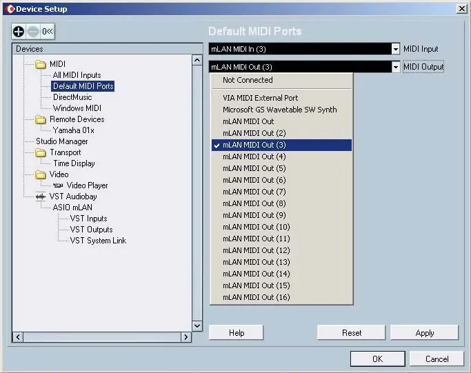Select Transport in the devices tree
Viewport: 471px width, 373px height.
click(x=66, y=152)
